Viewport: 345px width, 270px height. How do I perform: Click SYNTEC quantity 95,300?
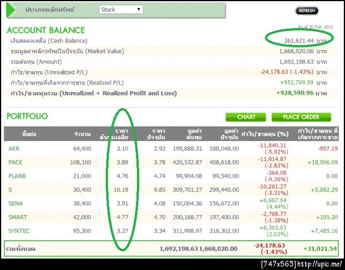(x=82, y=231)
